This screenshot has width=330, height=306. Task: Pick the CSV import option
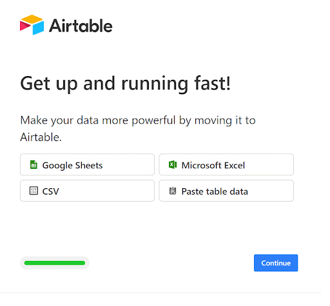tap(87, 191)
